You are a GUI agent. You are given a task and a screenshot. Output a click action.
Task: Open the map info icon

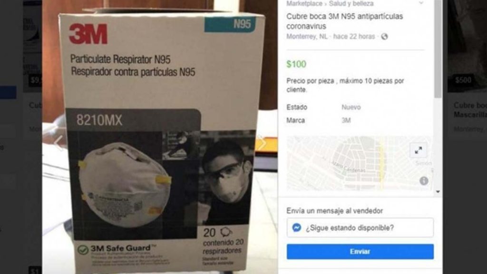424,181
